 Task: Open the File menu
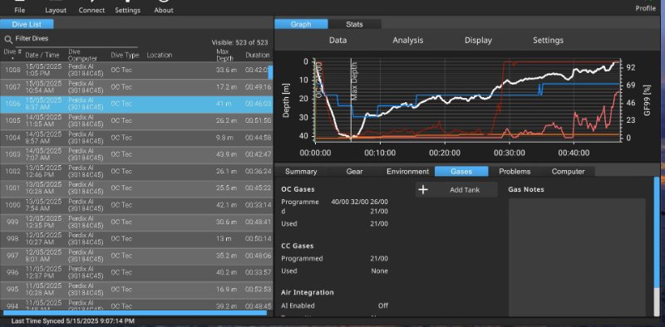click(x=19, y=10)
